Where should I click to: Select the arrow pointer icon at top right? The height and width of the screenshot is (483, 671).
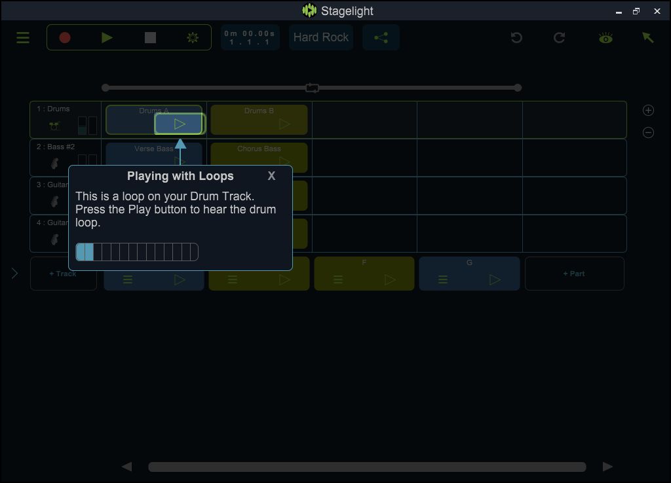pos(647,37)
